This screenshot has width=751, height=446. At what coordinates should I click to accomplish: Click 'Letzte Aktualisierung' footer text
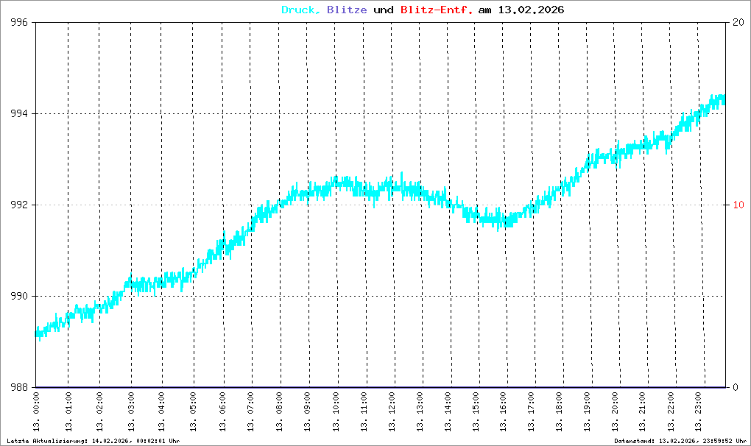47,441
